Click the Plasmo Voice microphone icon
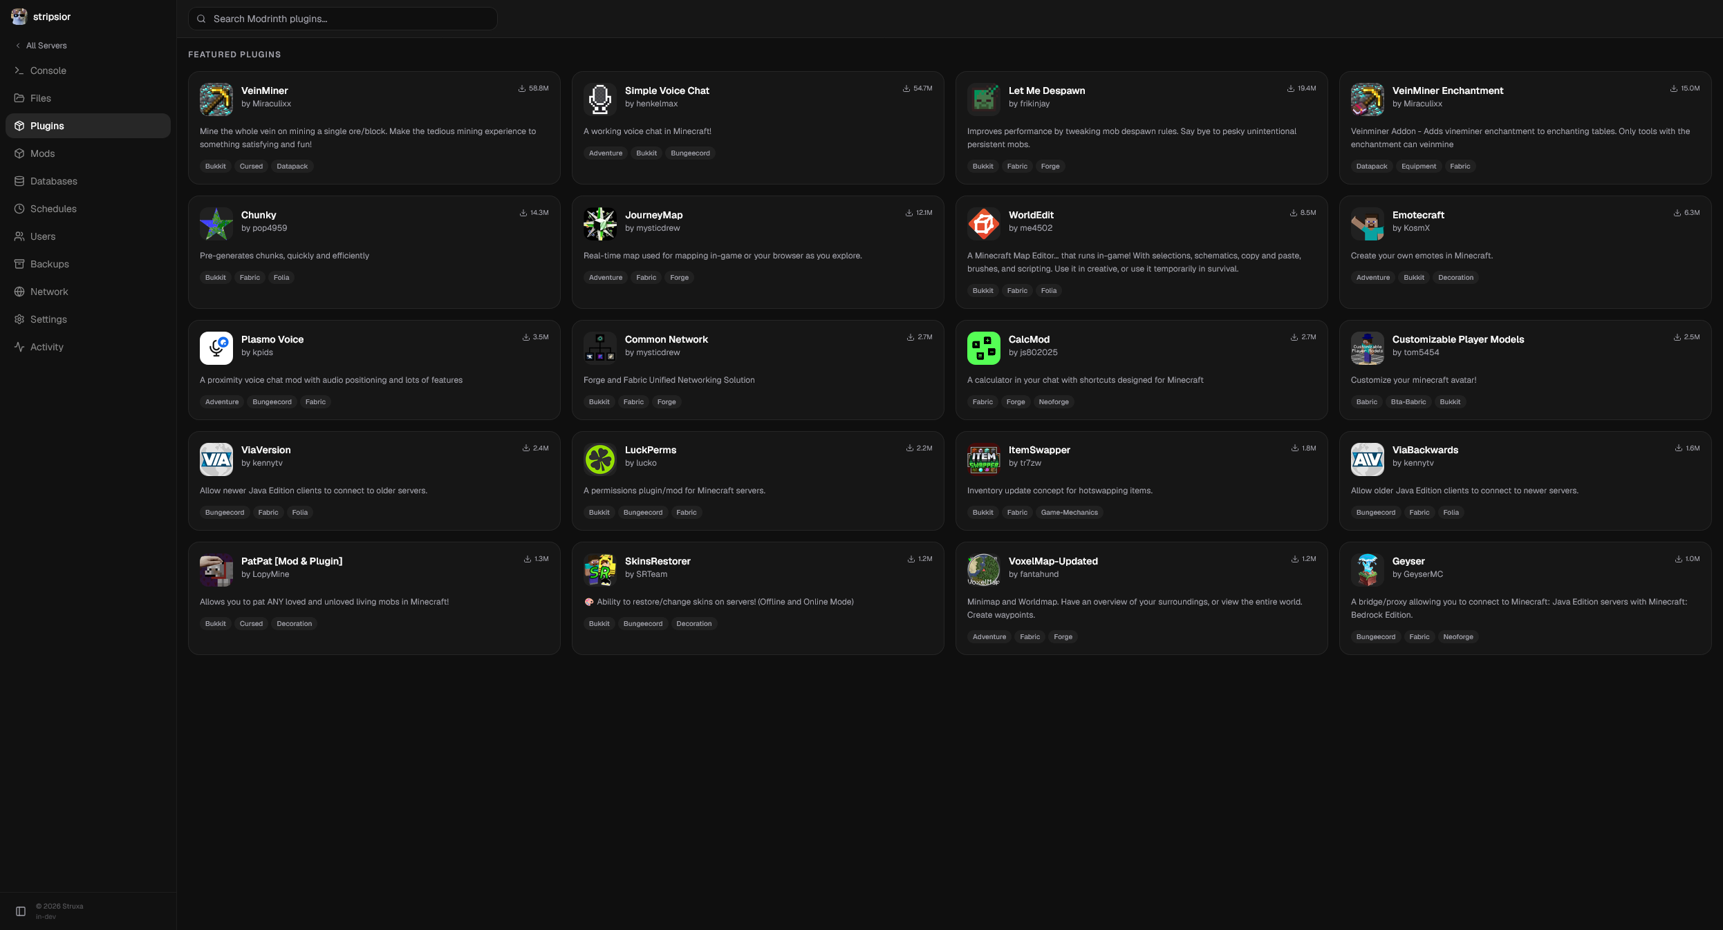 point(216,348)
